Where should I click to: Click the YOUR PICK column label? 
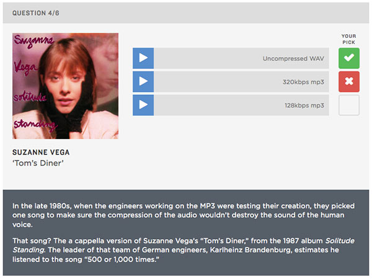tap(348, 39)
